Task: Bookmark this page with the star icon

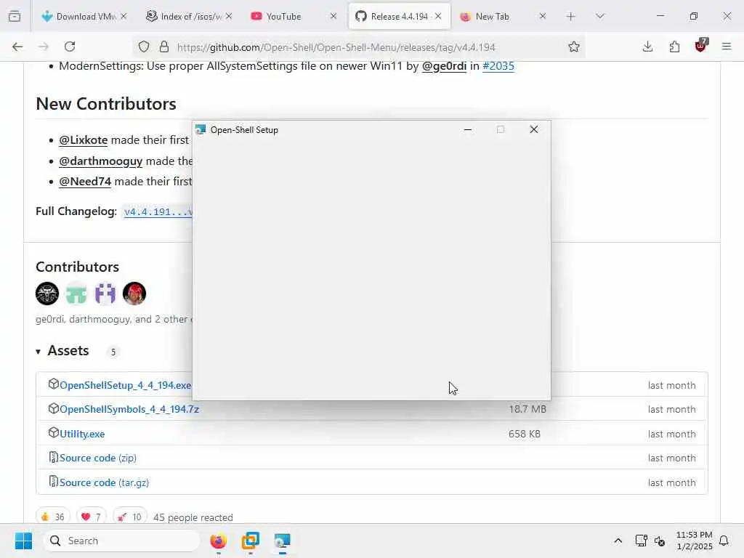Action: pyautogui.click(x=574, y=46)
